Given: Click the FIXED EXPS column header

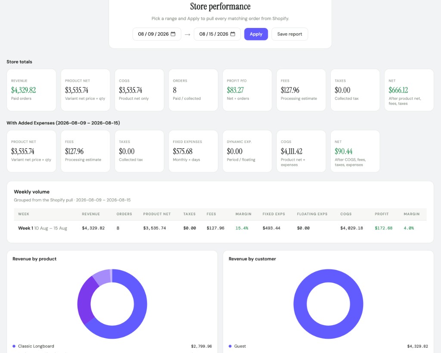Looking at the screenshot, I should coord(273,214).
